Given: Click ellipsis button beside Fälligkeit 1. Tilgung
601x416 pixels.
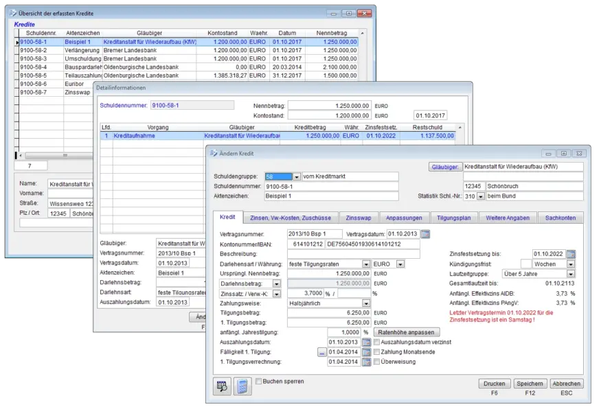Looking at the screenshot, I should pyautogui.click(x=321, y=353).
